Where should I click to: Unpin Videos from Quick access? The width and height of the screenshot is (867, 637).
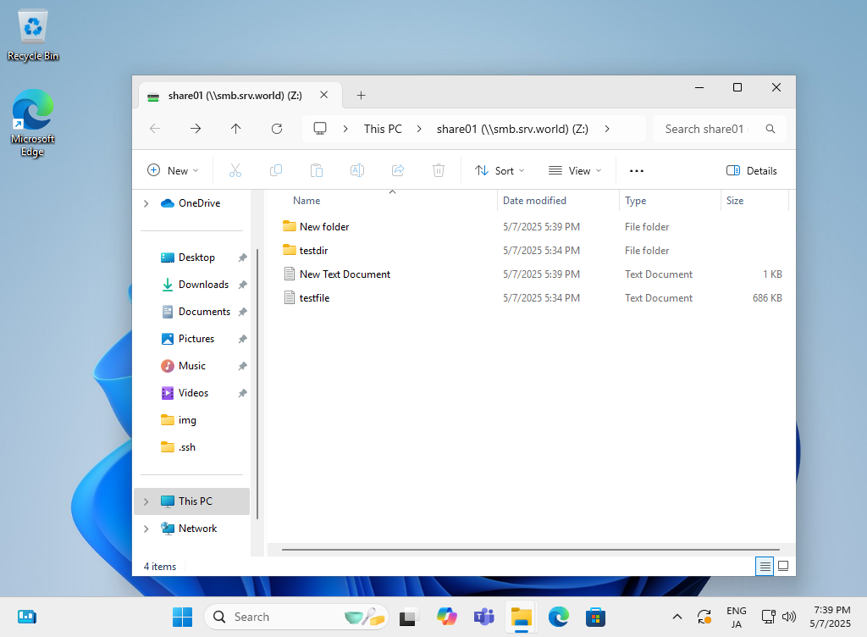pyautogui.click(x=242, y=393)
